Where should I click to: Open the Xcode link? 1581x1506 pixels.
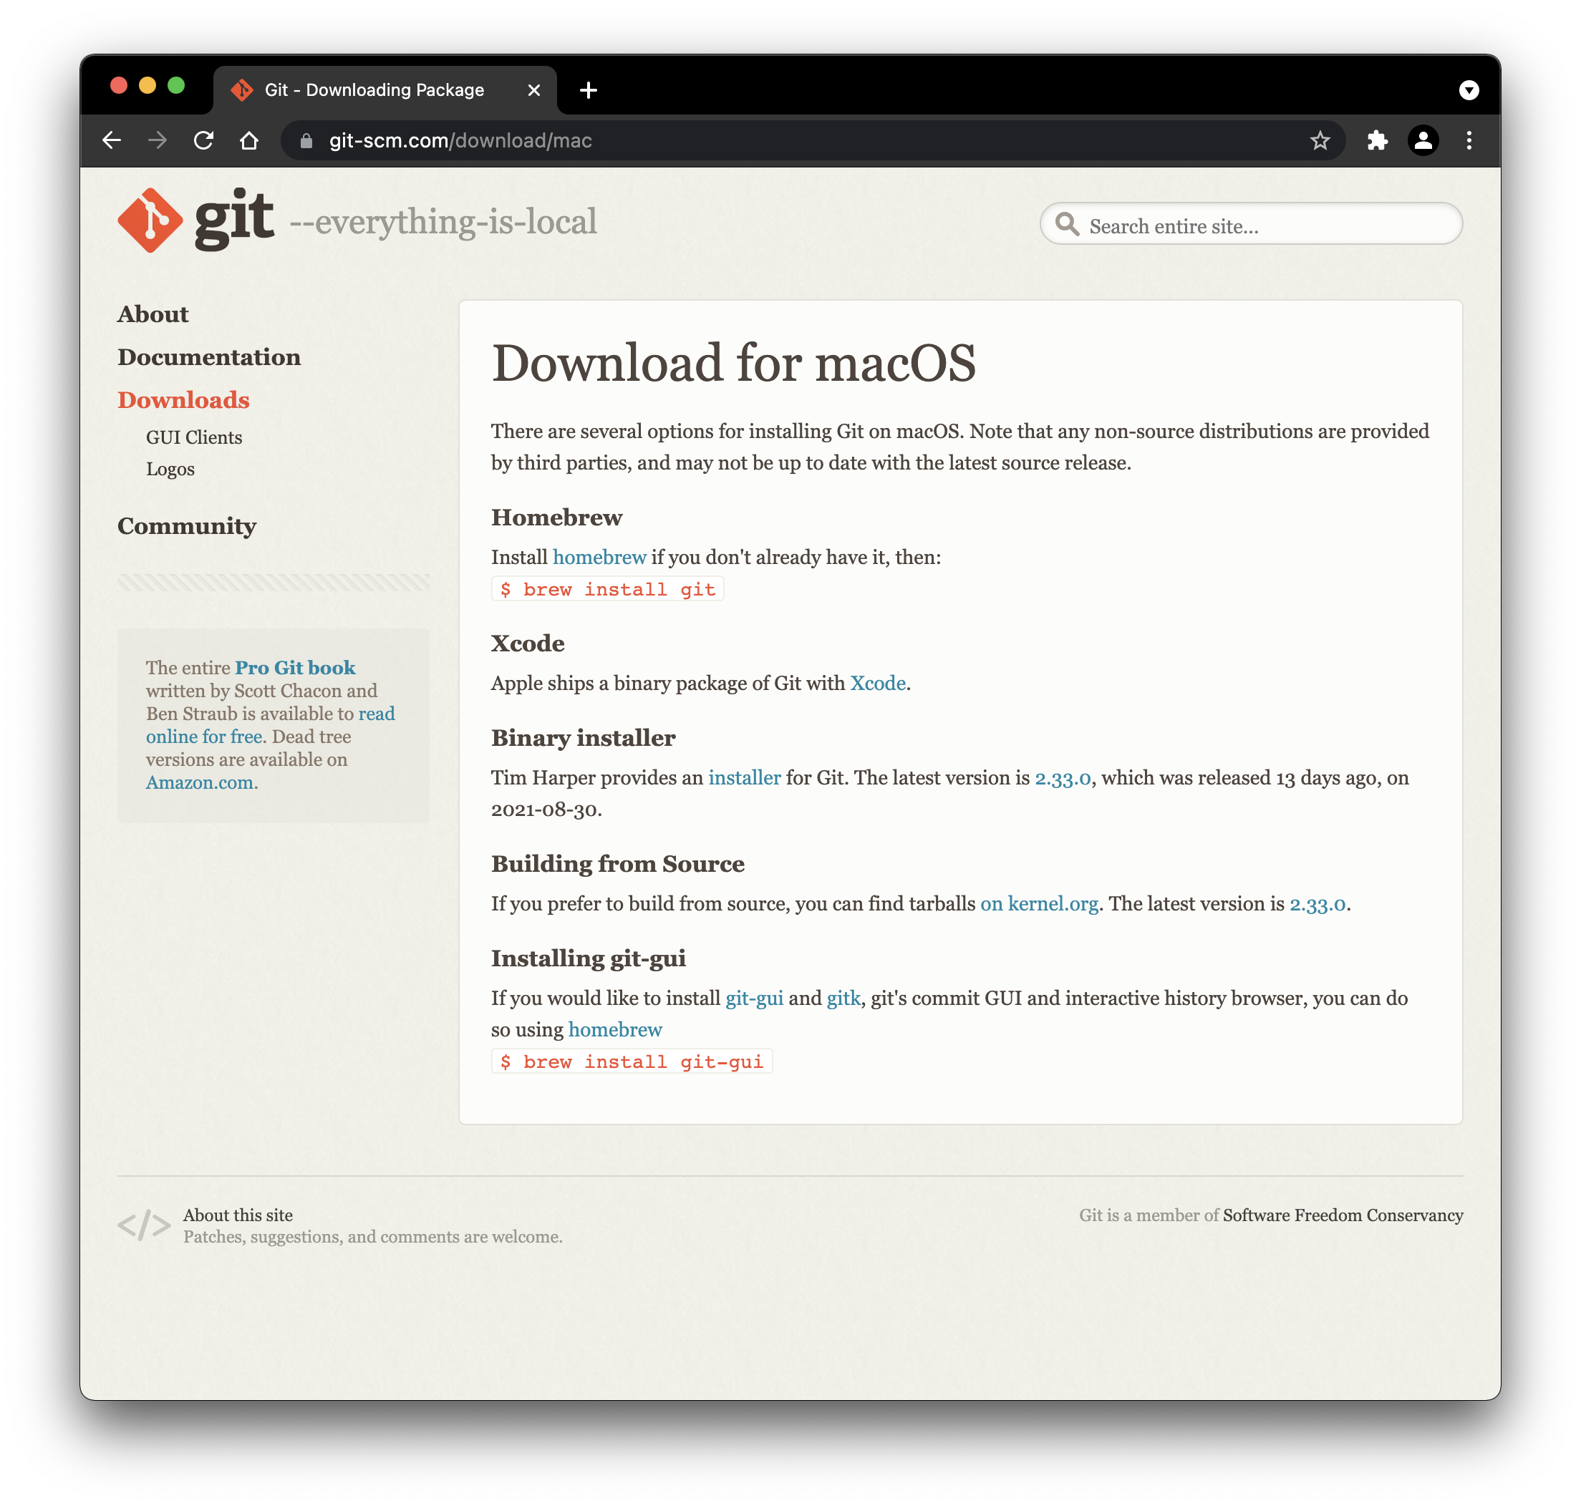878,683
